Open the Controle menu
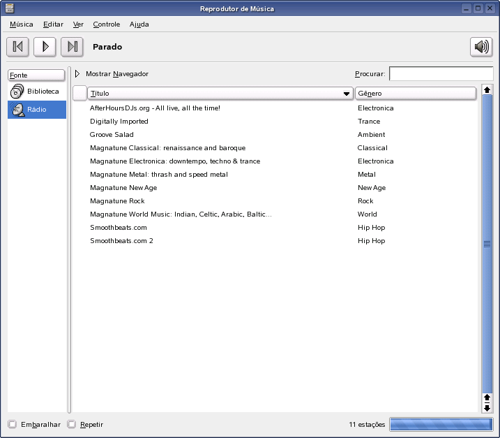This screenshot has height=438, width=500. [x=106, y=24]
